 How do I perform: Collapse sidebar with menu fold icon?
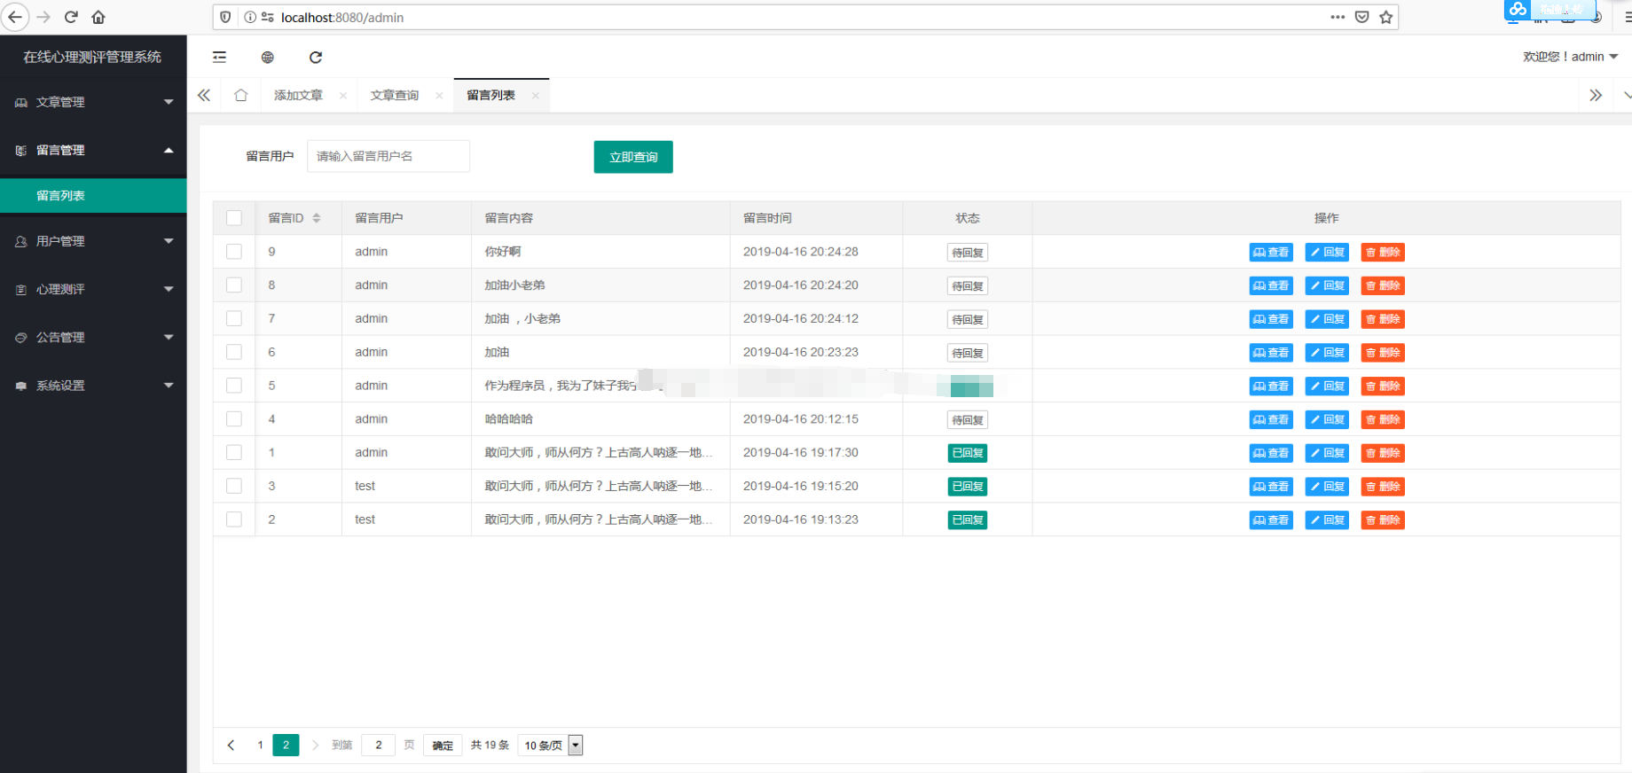coord(219,57)
